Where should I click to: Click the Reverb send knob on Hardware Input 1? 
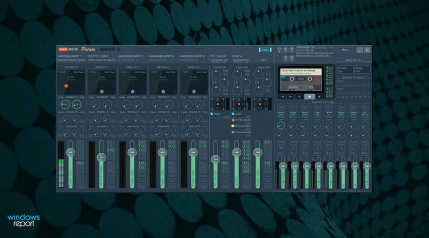66,119
